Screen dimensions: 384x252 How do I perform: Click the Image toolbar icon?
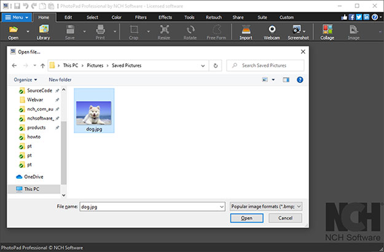point(354,32)
